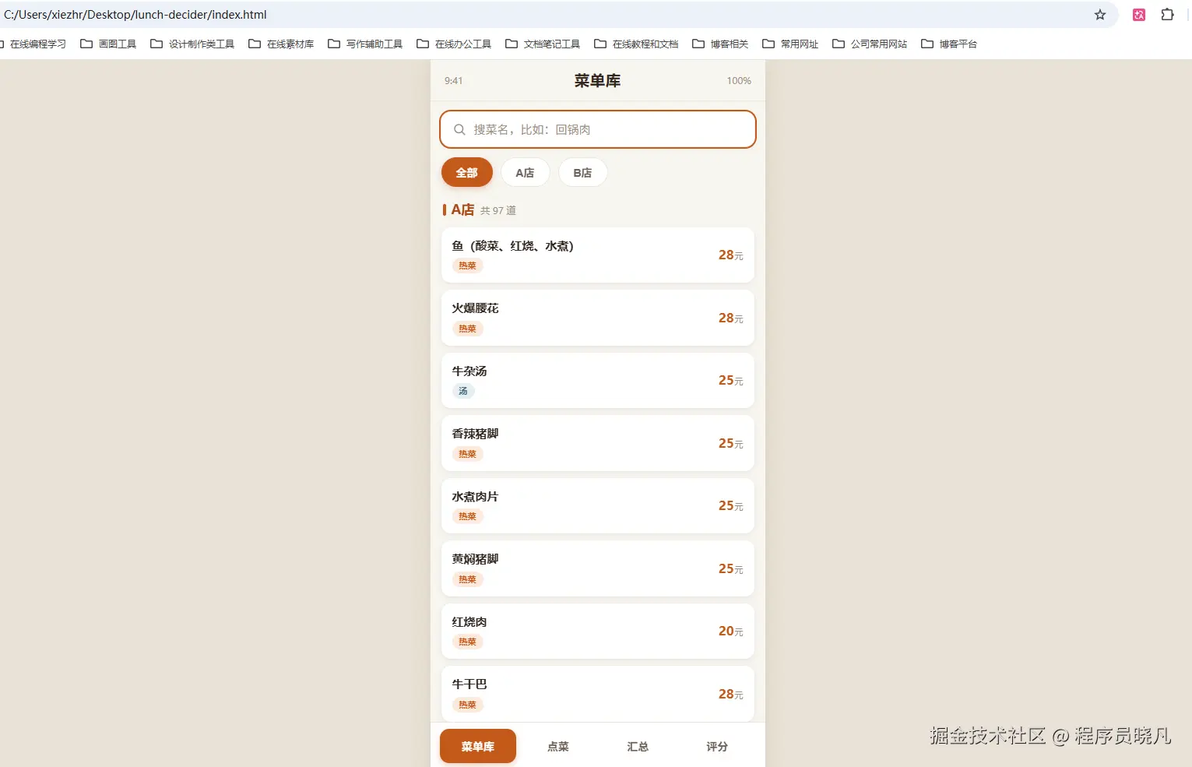The width and height of the screenshot is (1192, 767).
Task: Open the 在线教程和文档 bookmark folder
Action: click(x=636, y=44)
